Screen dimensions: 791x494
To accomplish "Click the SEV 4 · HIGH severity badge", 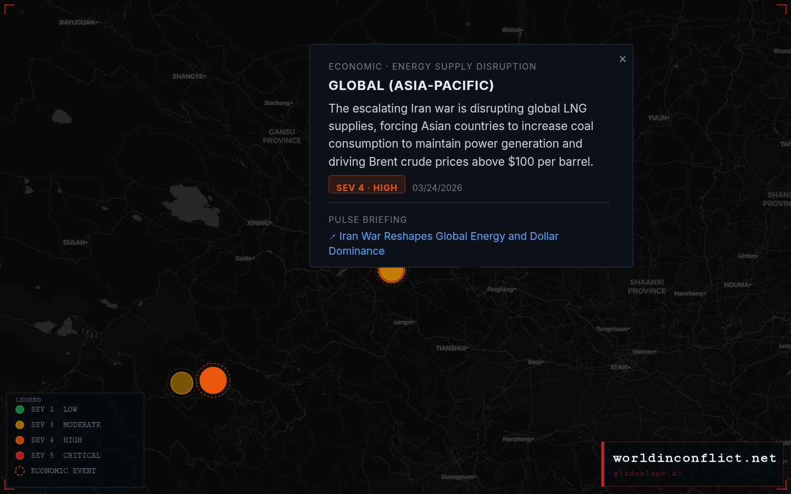I will tap(367, 187).
